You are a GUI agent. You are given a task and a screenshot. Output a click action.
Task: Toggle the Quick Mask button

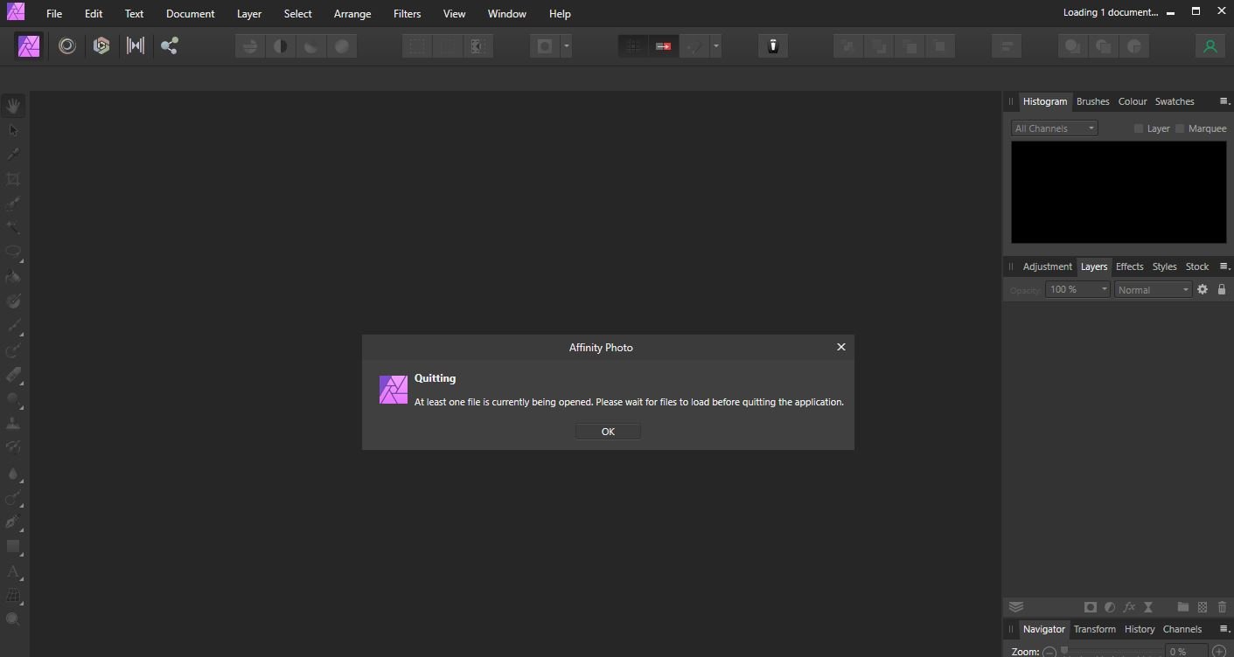pos(545,46)
